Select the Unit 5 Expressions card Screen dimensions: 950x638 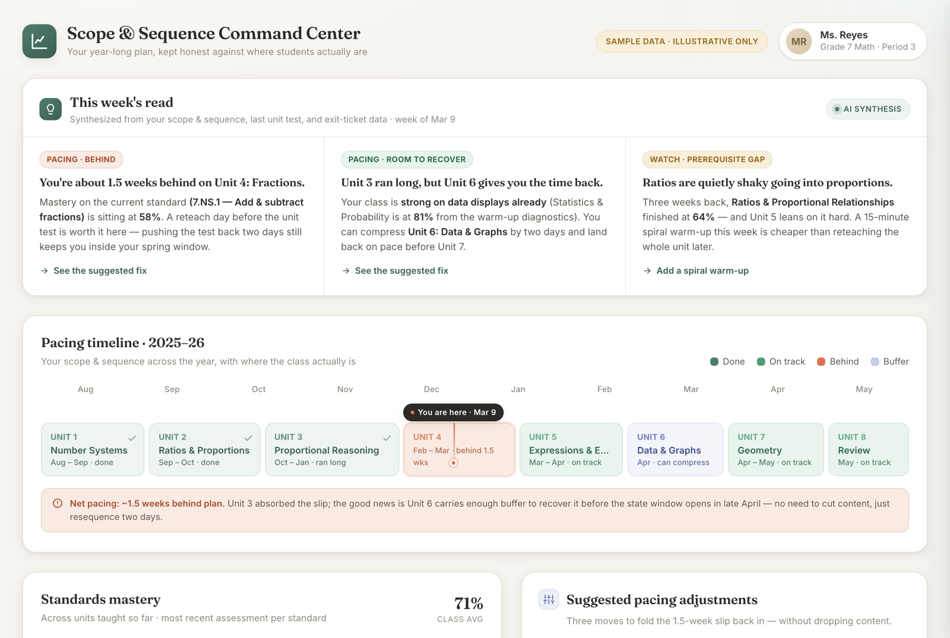click(571, 449)
